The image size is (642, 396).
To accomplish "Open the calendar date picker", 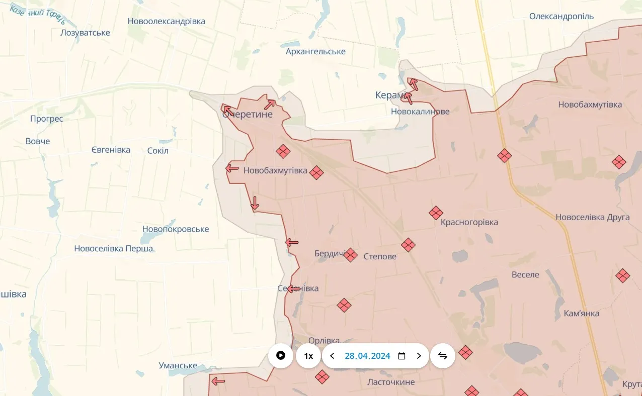I will 401,355.
